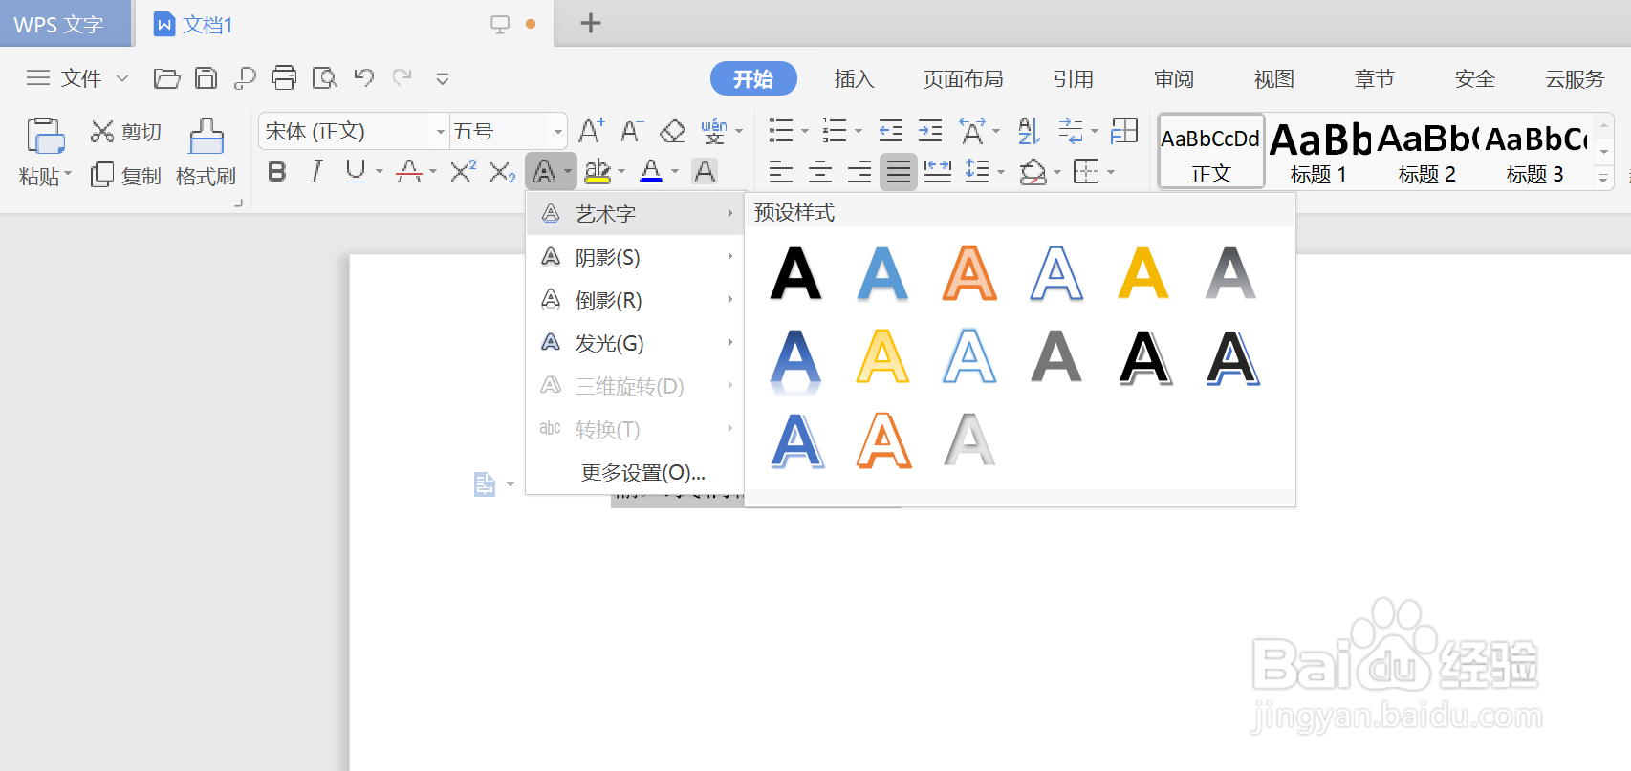Expand the highlight color dropdown arrow
1631x771 pixels.
pos(621,172)
